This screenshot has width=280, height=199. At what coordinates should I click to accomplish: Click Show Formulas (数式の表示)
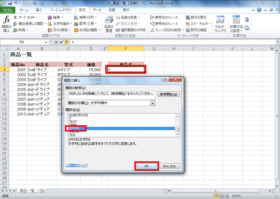196,18
